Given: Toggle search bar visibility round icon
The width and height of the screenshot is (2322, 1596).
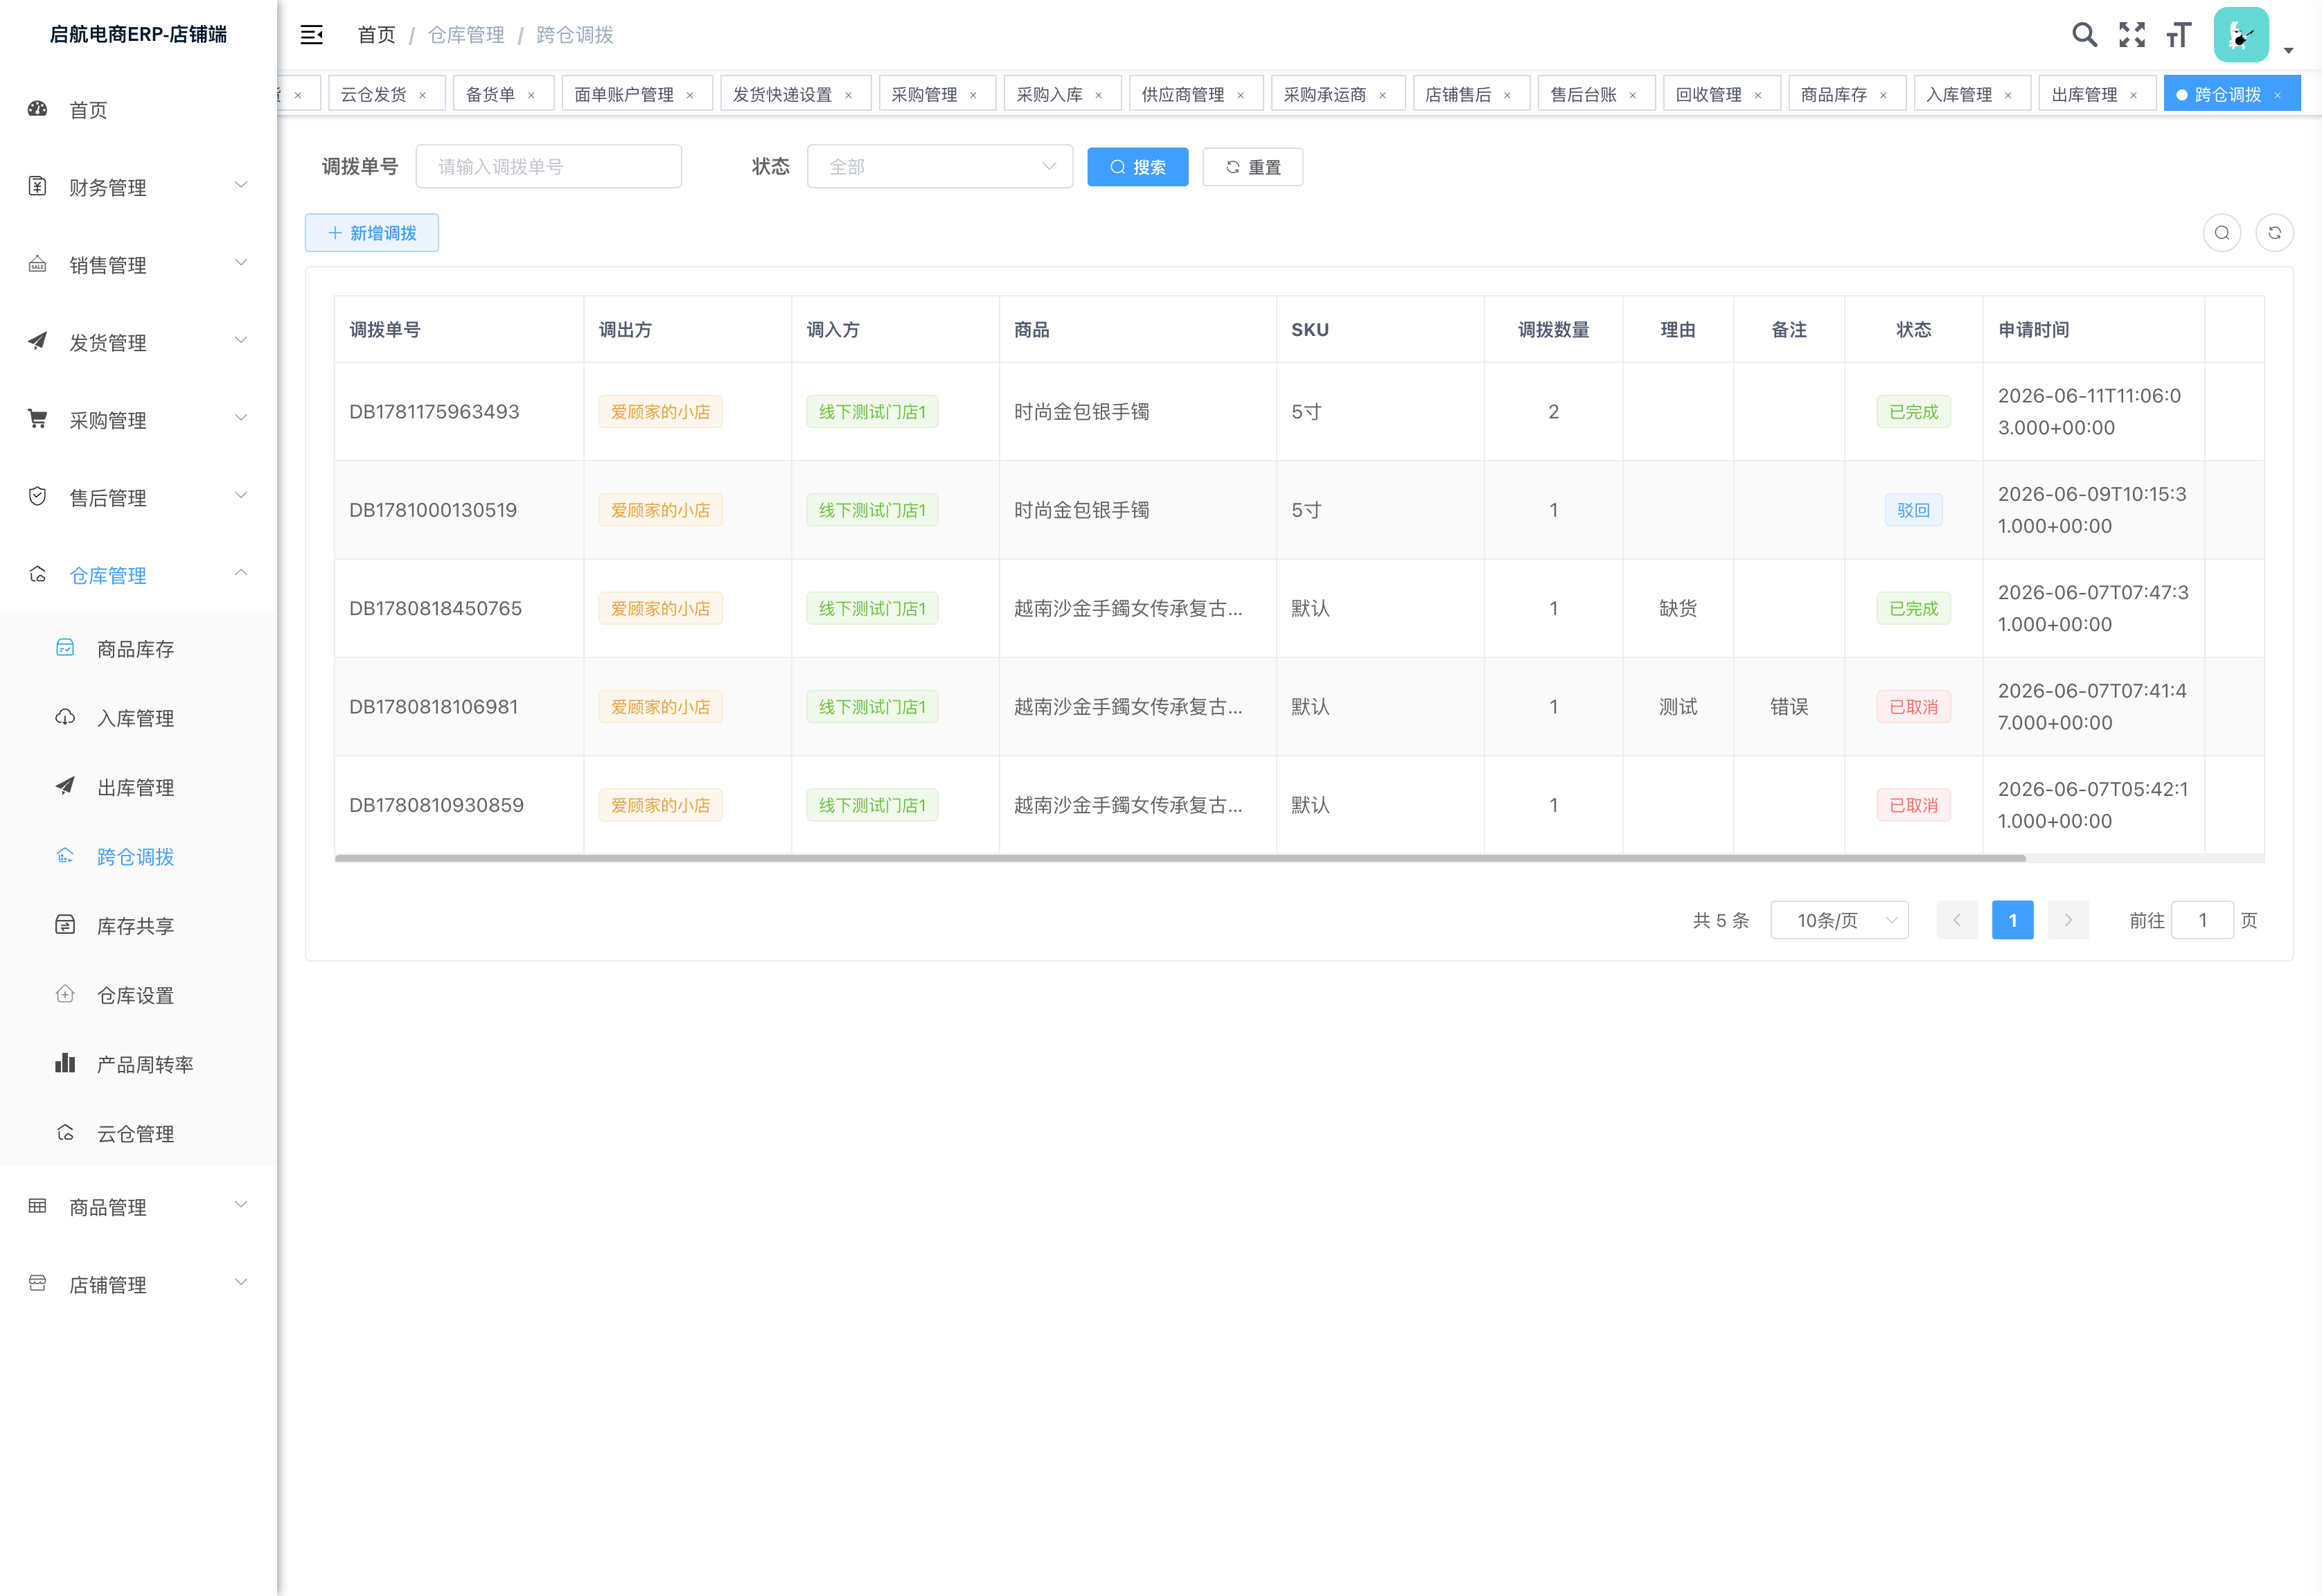Looking at the screenshot, I should [2222, 233].
